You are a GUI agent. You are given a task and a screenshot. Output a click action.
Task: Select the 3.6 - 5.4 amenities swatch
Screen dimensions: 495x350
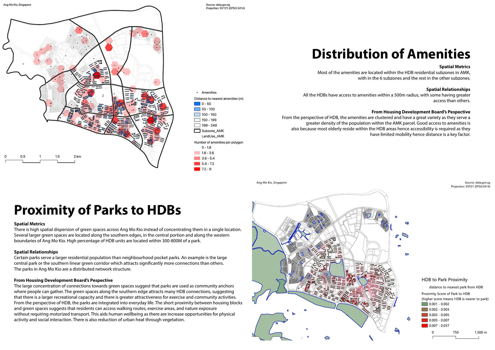pyautogui.click(x=197, y=158)
